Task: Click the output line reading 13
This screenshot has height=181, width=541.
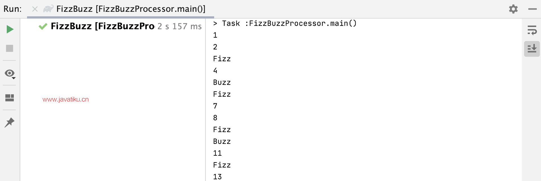Action: (217, 177)
